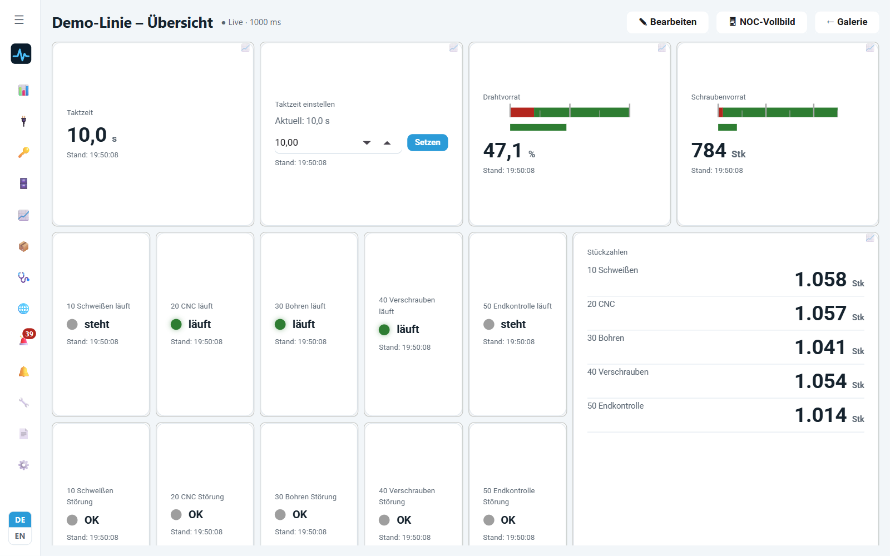Switch language to EN

(x=20, y=536)
